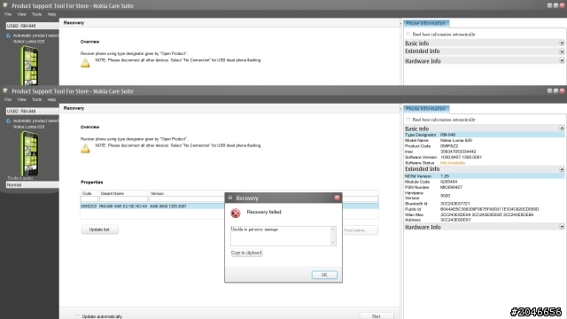Click the Bluetooth Id row
Screen dimensions: 567x319
[485, 204]
